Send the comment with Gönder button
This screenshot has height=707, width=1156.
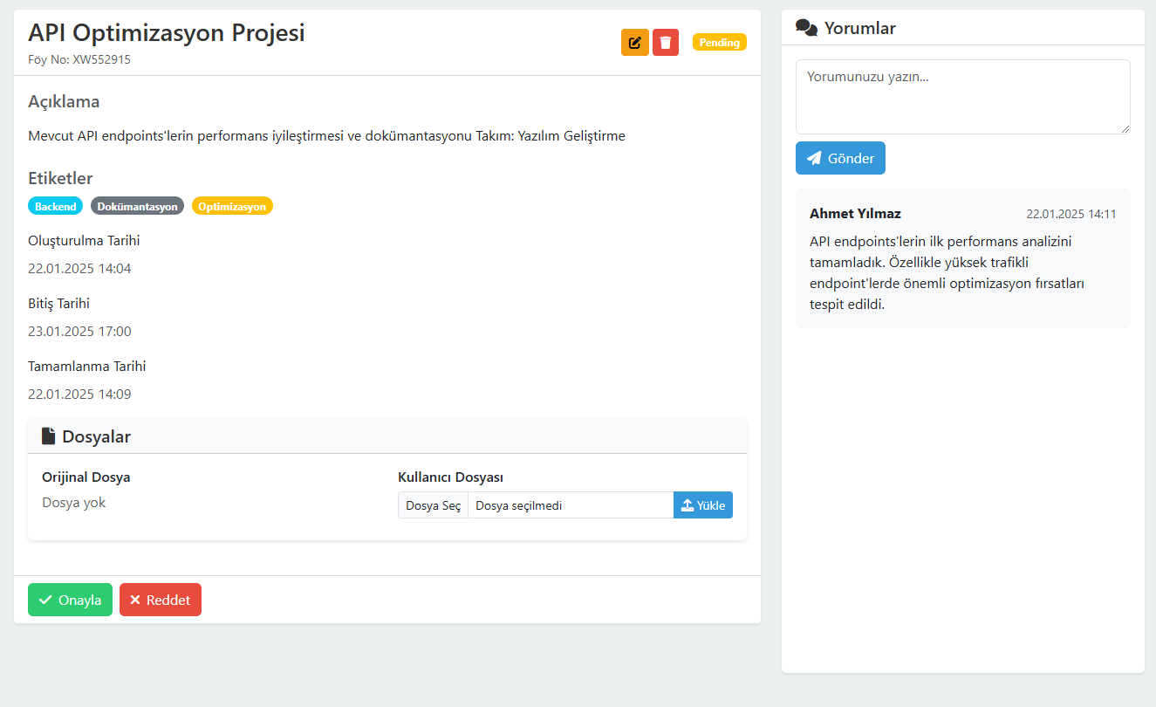click(x=840, y=158)
